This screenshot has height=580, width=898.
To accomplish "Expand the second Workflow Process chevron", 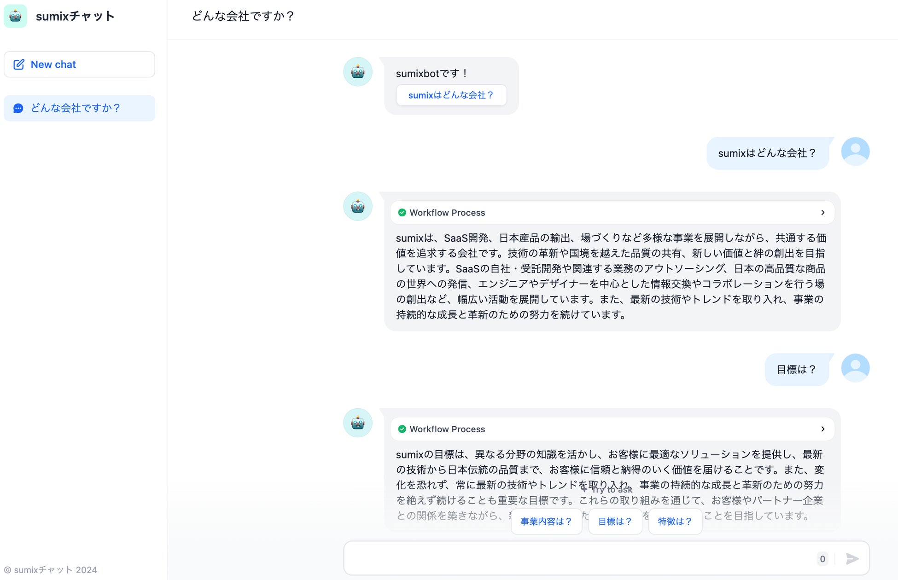I will tap(822, 429).
